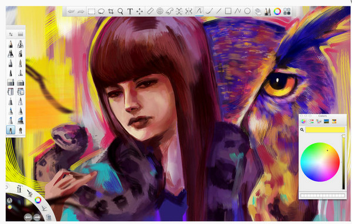Click the yellow current color swatch
This screenshot has width=352, height=224.
[325, 130]
